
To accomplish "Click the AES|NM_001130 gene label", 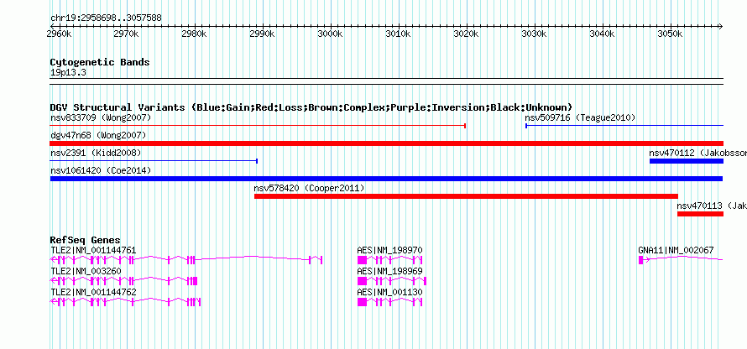I will (389, 292).
